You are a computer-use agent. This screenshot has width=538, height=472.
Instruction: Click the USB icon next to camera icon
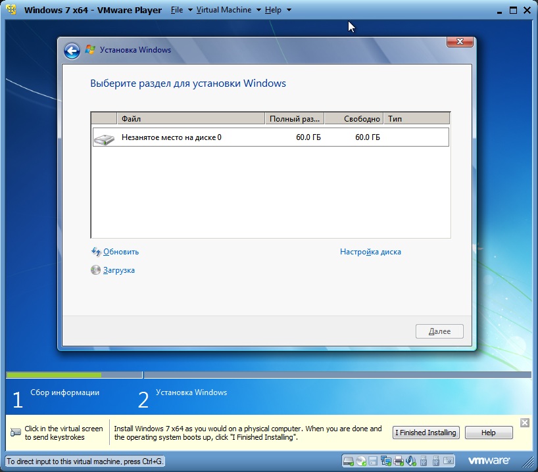point(436,461)
